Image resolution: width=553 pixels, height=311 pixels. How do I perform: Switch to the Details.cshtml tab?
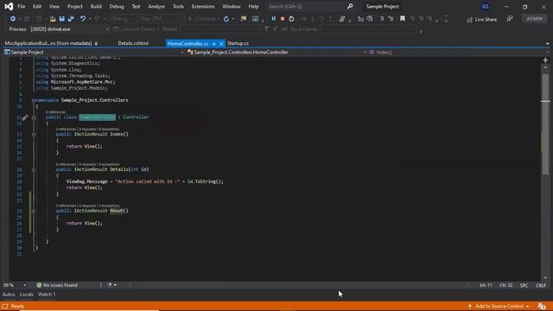click(x=133, y=43)
